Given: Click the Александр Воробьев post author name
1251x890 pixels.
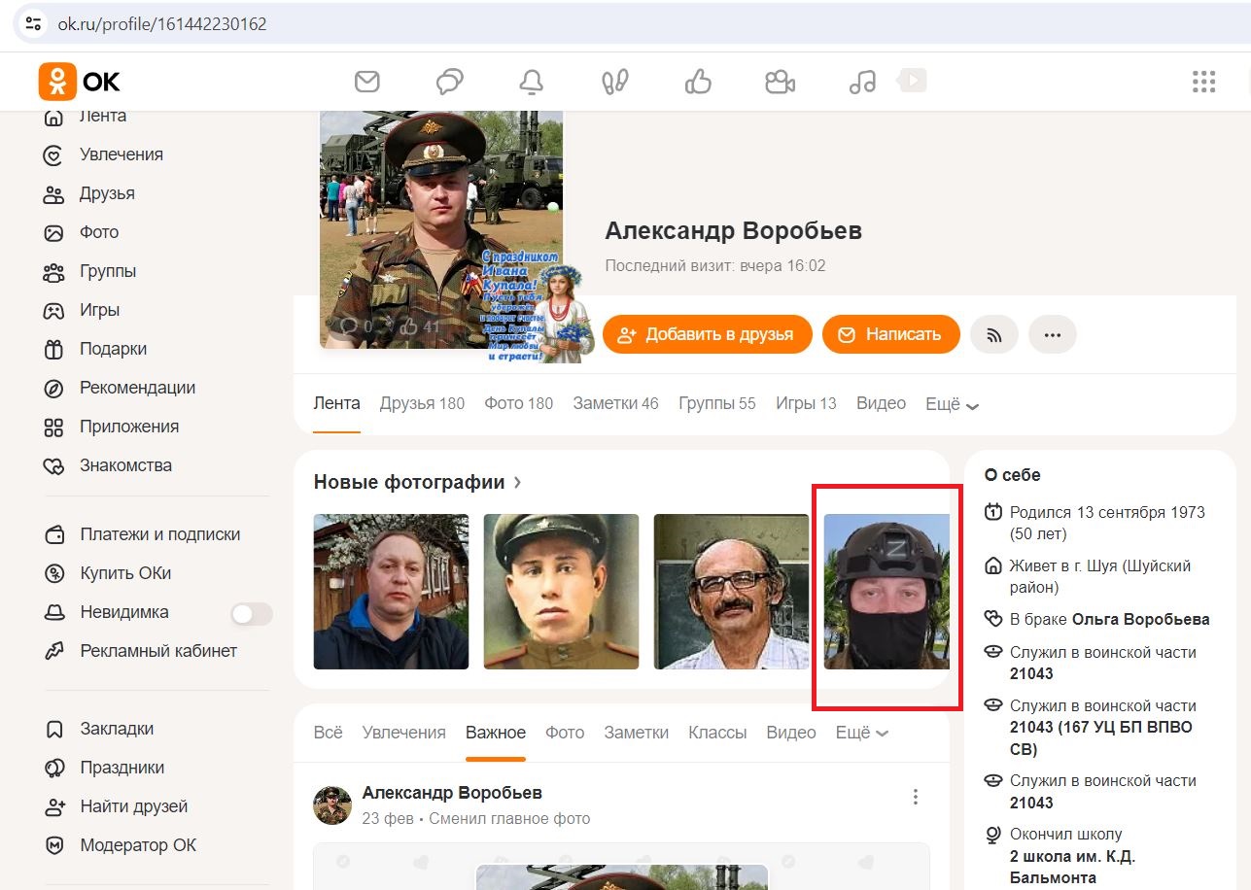Looking at the screenshot, I should pyautogui.click(x=452, y=793).
